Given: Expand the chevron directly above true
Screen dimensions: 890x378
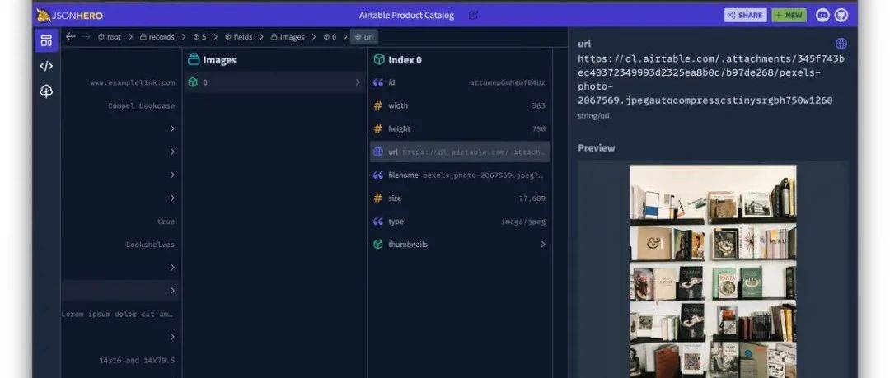Looking at the screenshot, I should point(172,198).
